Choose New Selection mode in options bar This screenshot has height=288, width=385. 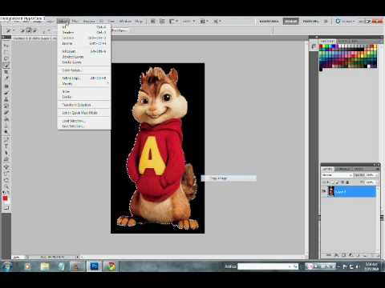click(22, 30)
